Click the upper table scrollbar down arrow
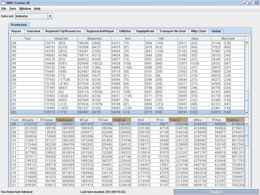Image resolution: width=260 pixels, height=195 pixels. coord(247,112)
